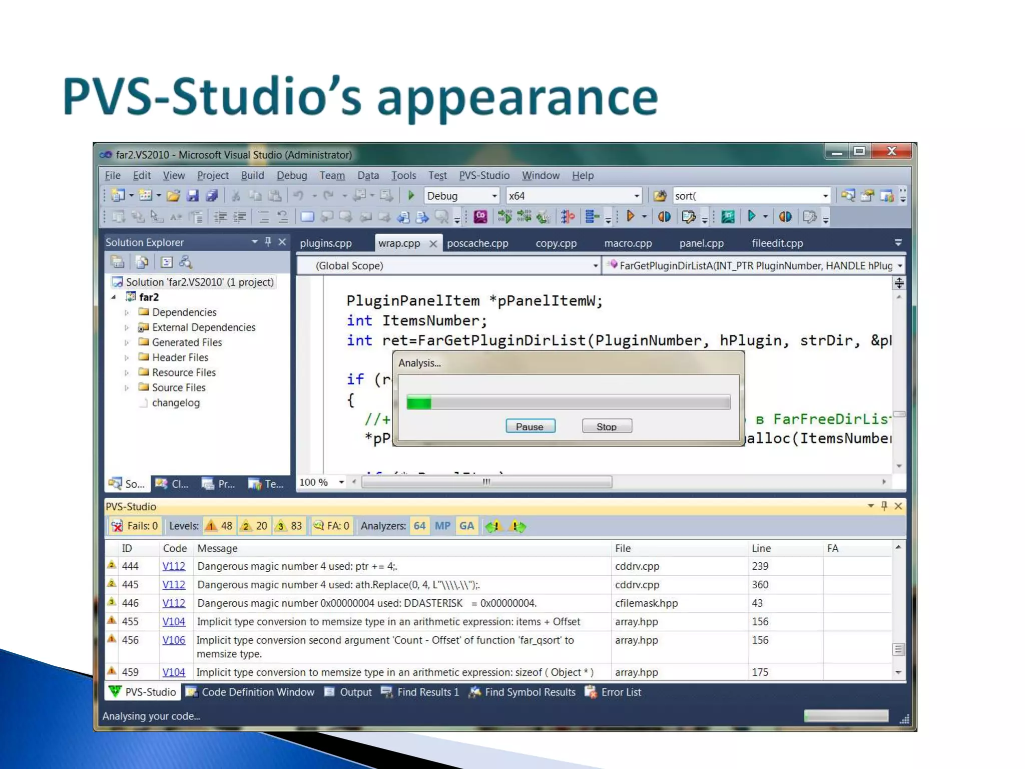Click the Undo toolbar icon
The width and height of the screenshot is (1025, 769).
tap(298, 196)
